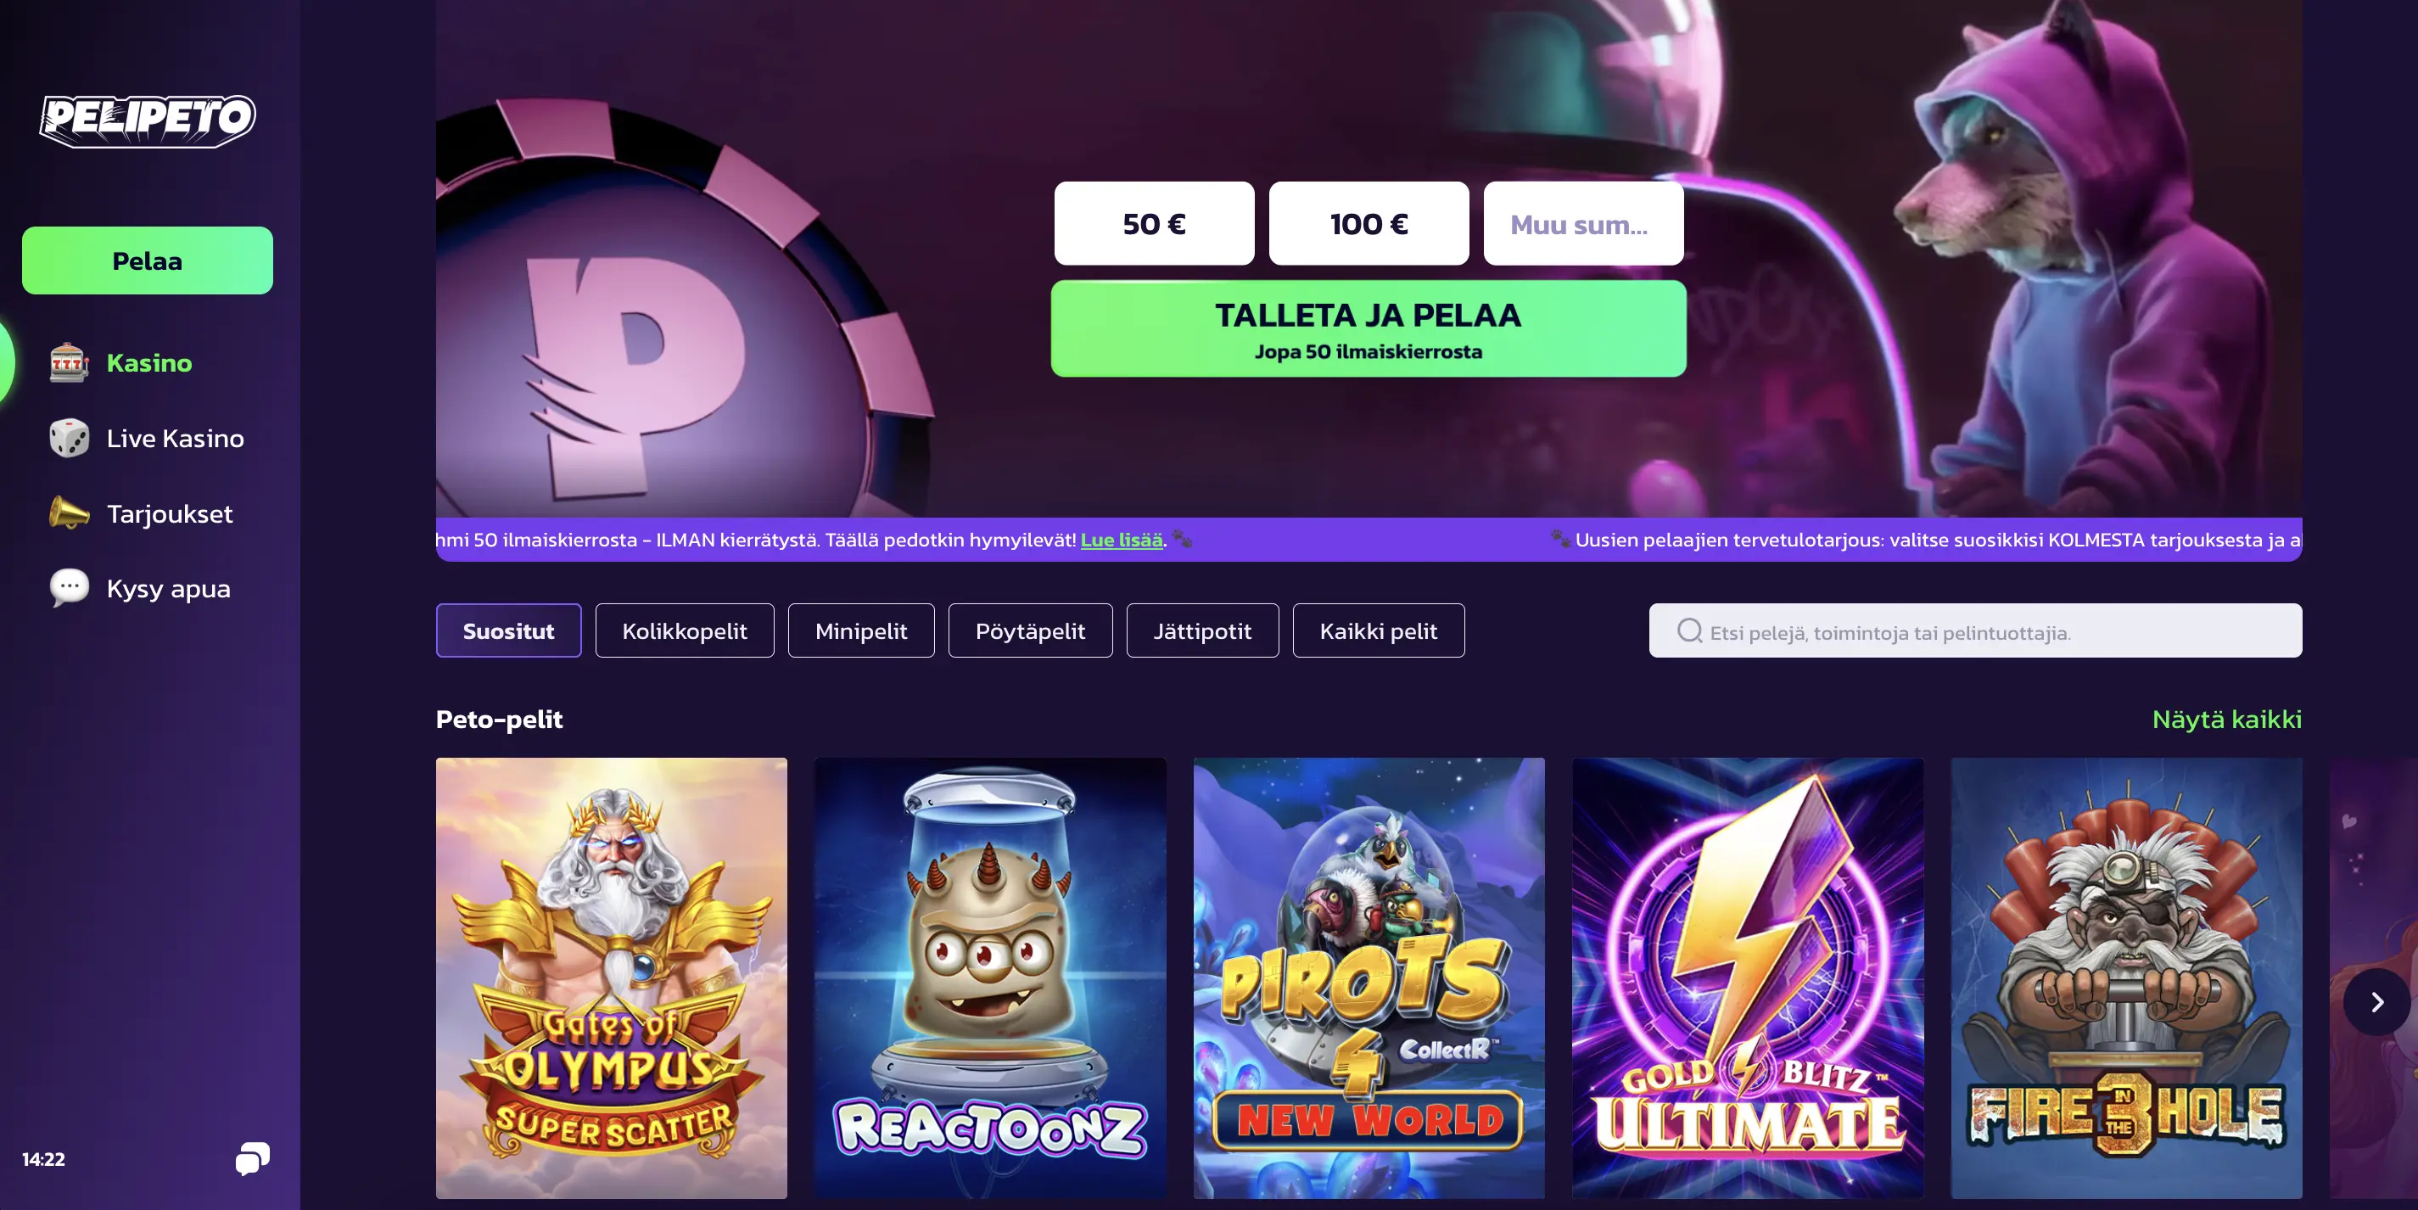Image resolution: width=2418 pixels, height=1210 pixels.
Task: Open the Kasino slot machine icon
Action: point(70,362)
